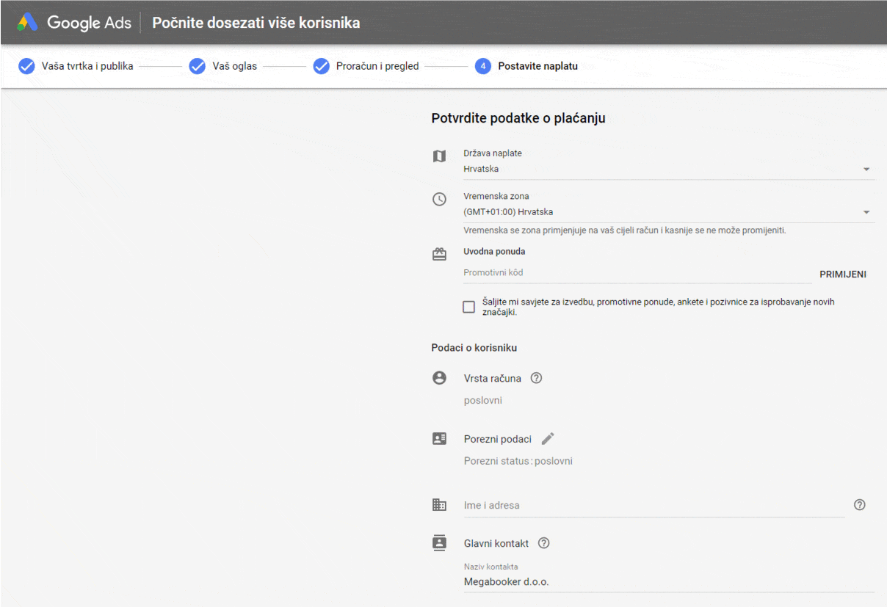Enable the Šaljite mi savjete checkbox
887x607 pixels.
468,307
